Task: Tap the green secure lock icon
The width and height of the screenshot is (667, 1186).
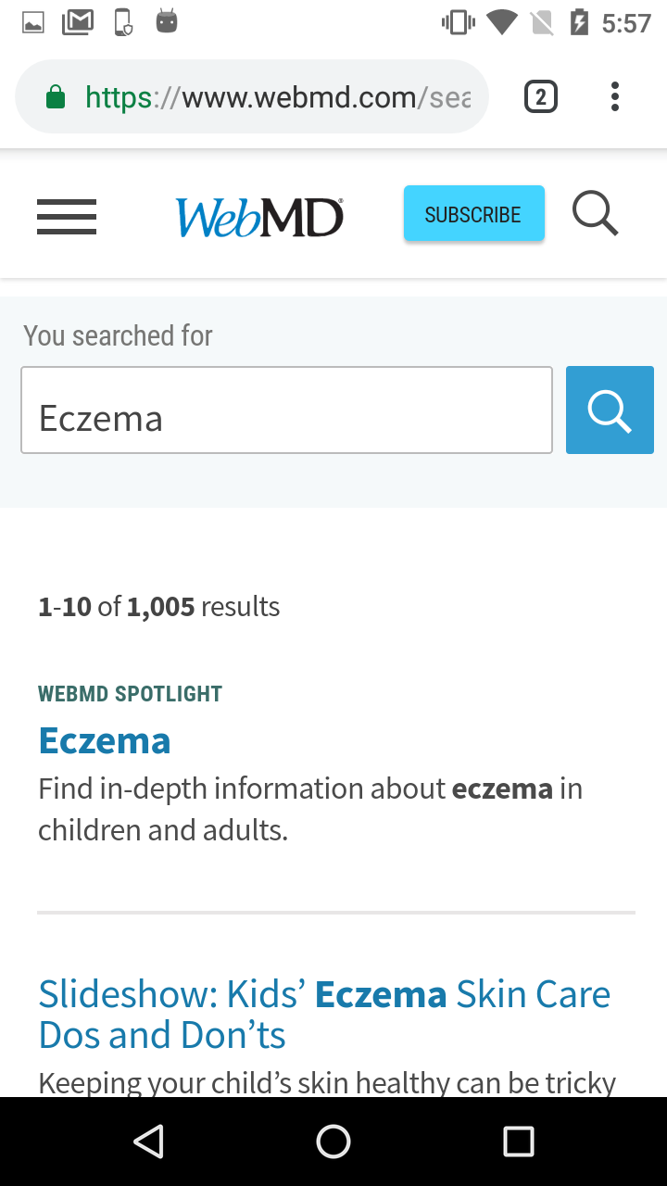Action: 56,97
